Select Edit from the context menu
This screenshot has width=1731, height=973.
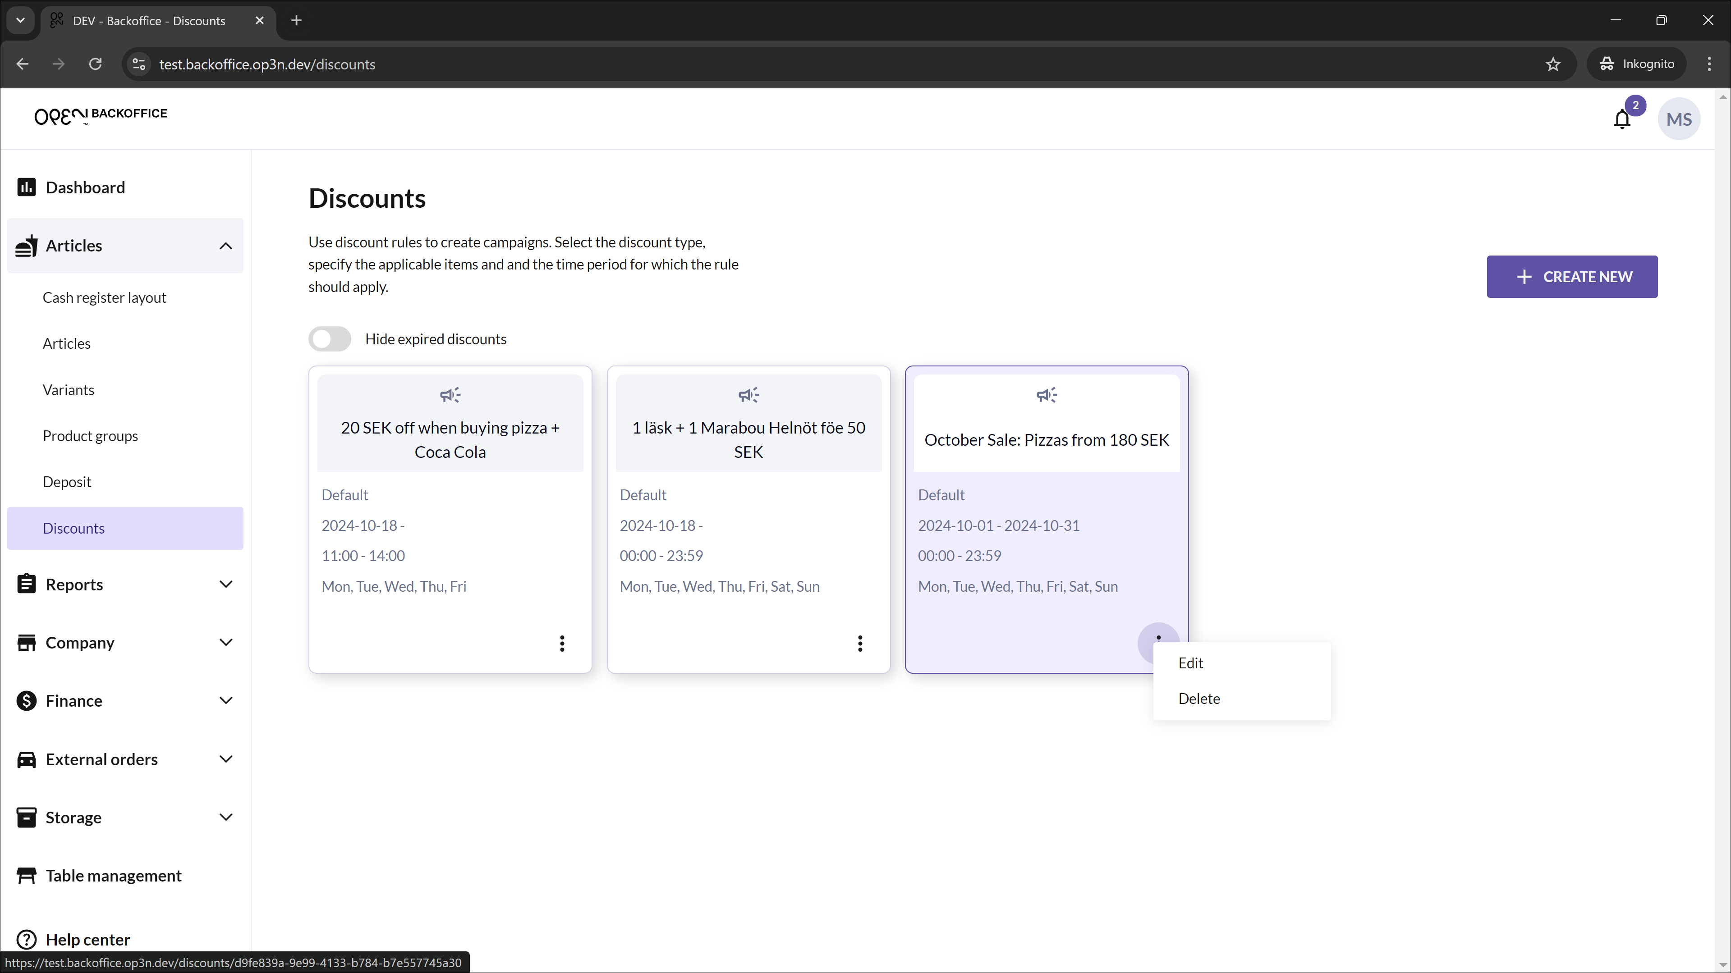pos(1190,663)
